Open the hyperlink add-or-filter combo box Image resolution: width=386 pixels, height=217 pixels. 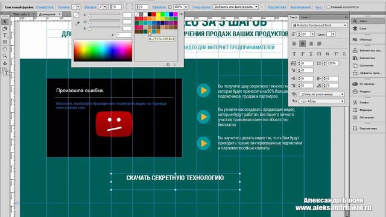tap(236, 7)
